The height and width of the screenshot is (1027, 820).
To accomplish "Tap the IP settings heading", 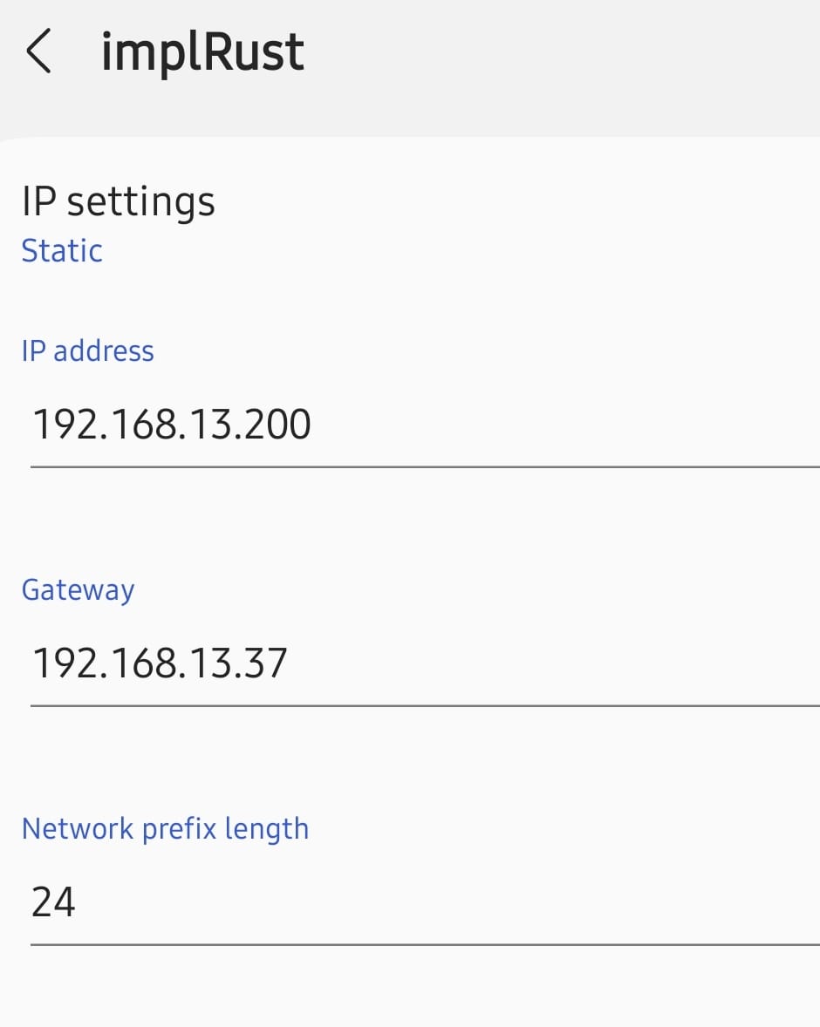I will pos(118,201).
